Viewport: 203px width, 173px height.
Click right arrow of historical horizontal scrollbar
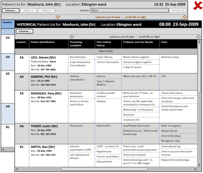(x=195, y=169)
